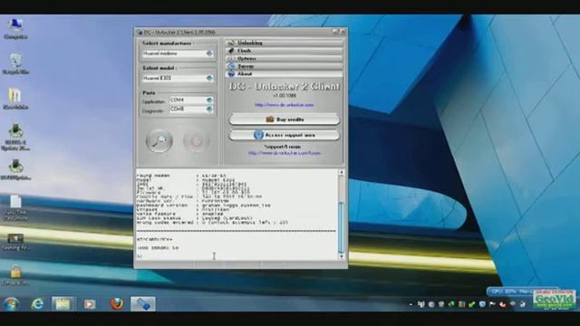Click the Action Center flag tray icon
580x326 pixels.
(x=492, y=304)
